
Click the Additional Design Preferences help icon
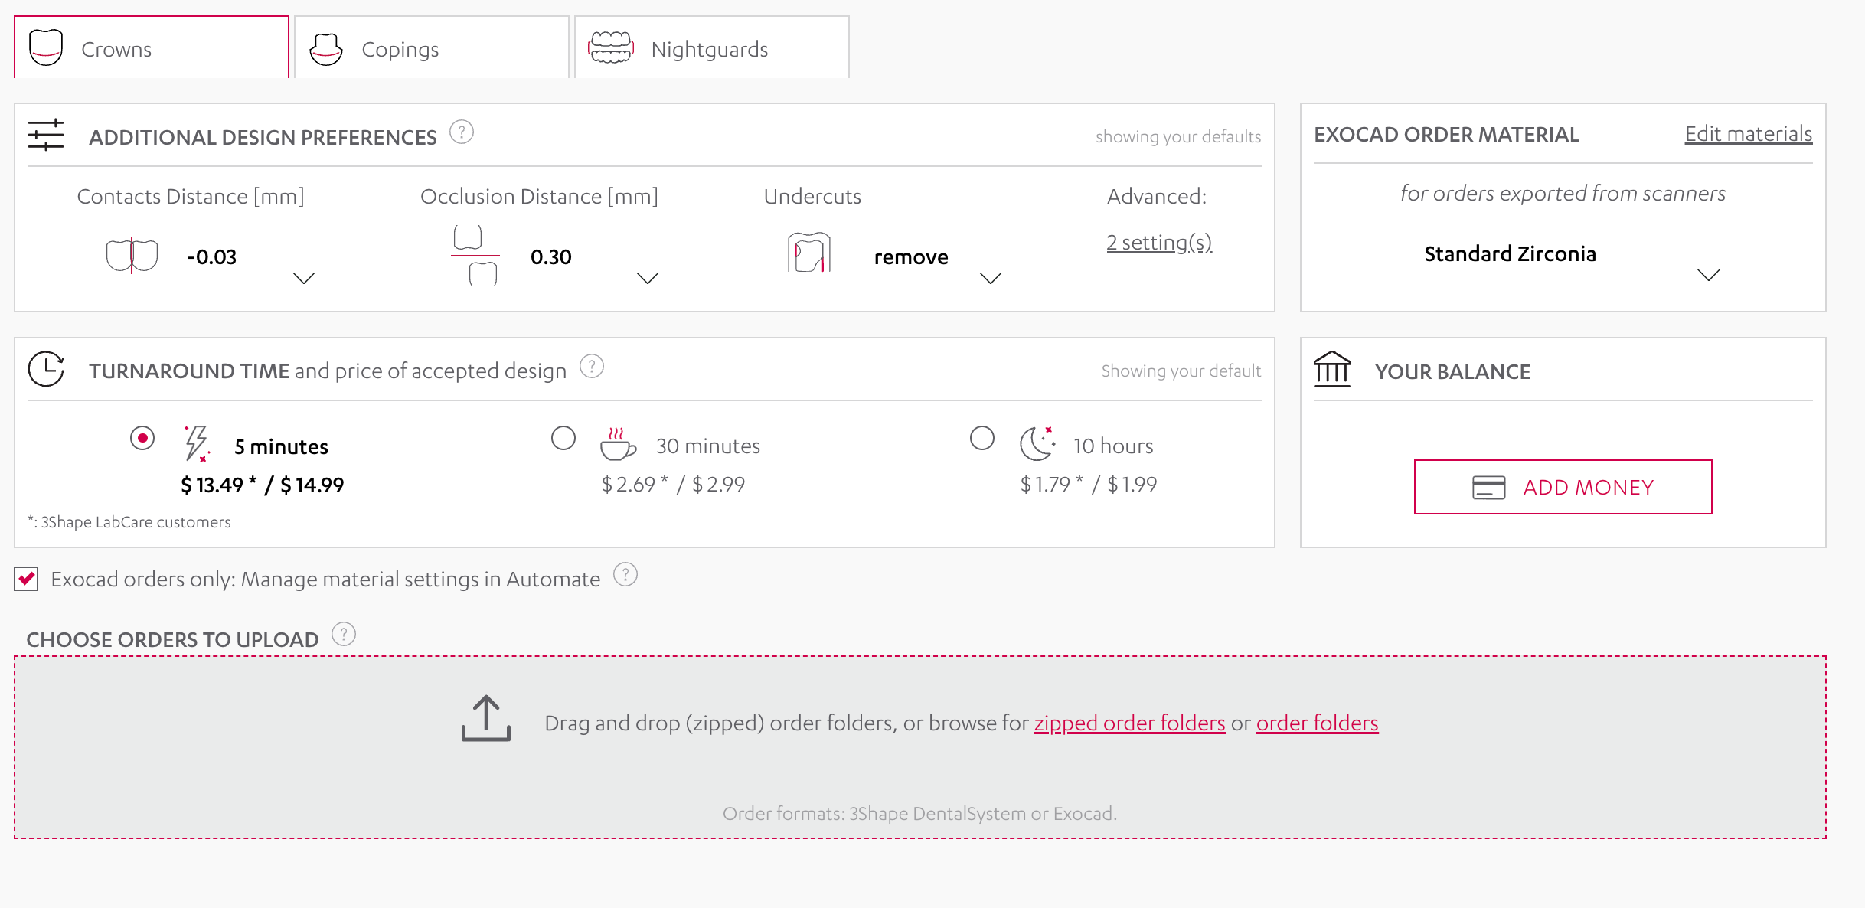point(461,132)
